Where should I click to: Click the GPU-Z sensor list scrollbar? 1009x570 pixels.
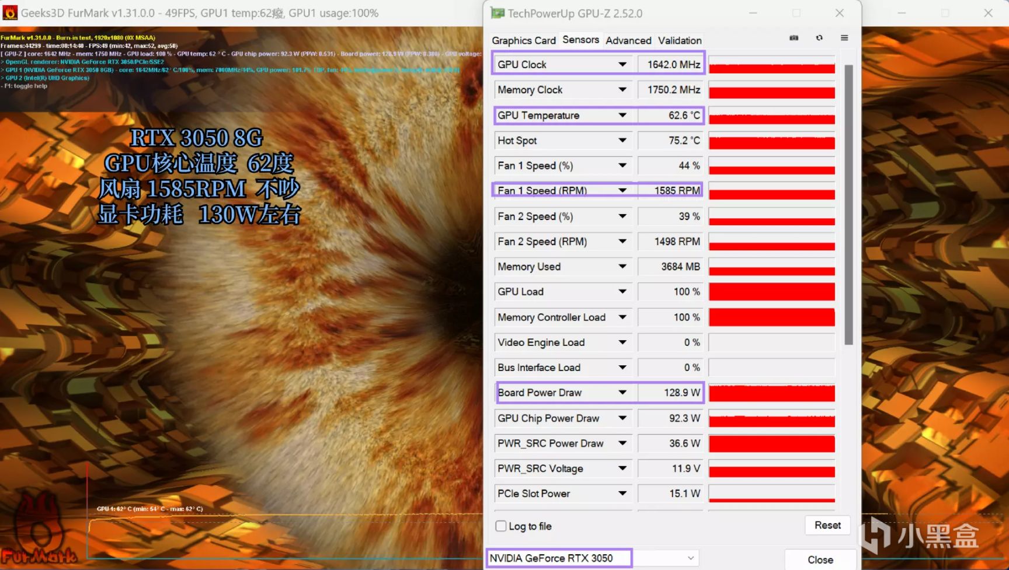coord(848,204)
